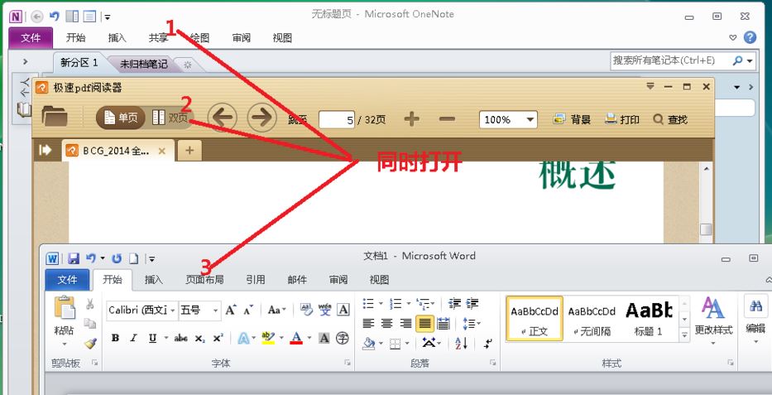Go to previous page arrow in PDF reader
This screenshot has height=395, width=772.
tap(222, 118)
